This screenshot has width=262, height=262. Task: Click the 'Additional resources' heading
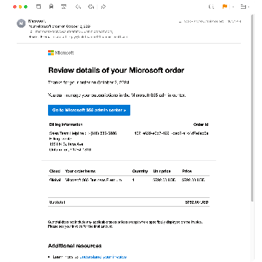pyautogui.click(x=75, y=246)
